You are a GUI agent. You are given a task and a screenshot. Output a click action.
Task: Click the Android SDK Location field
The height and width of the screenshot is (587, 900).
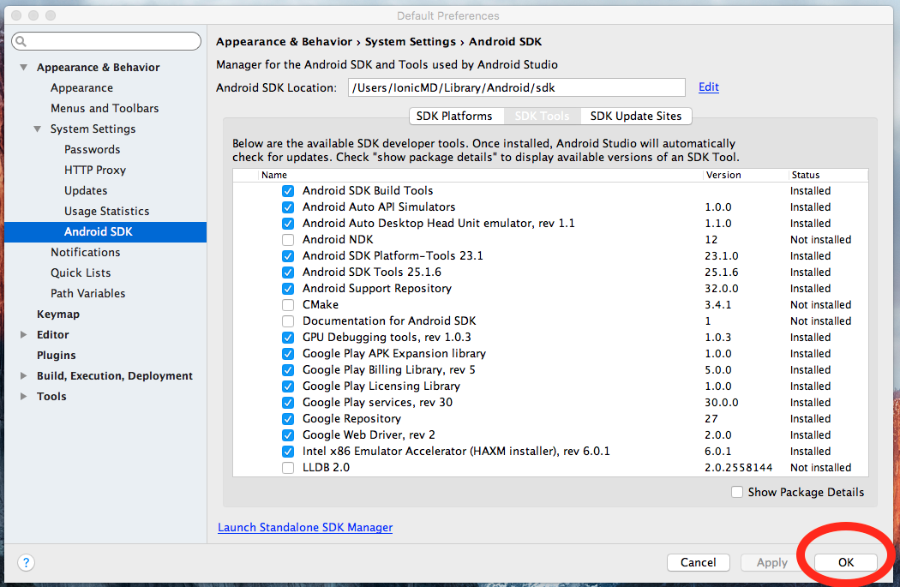[x=516, y=87]
